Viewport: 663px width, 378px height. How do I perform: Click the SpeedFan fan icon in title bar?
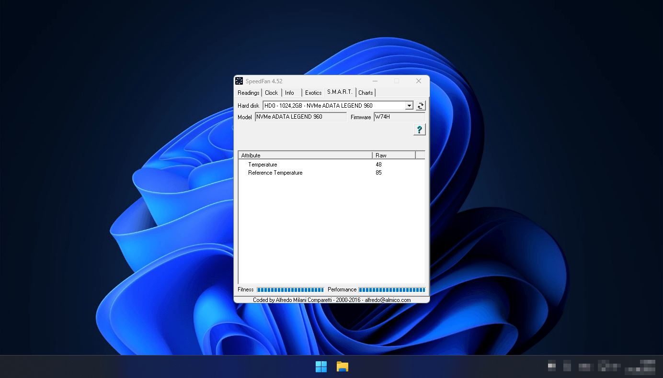[x=239, y=81]
